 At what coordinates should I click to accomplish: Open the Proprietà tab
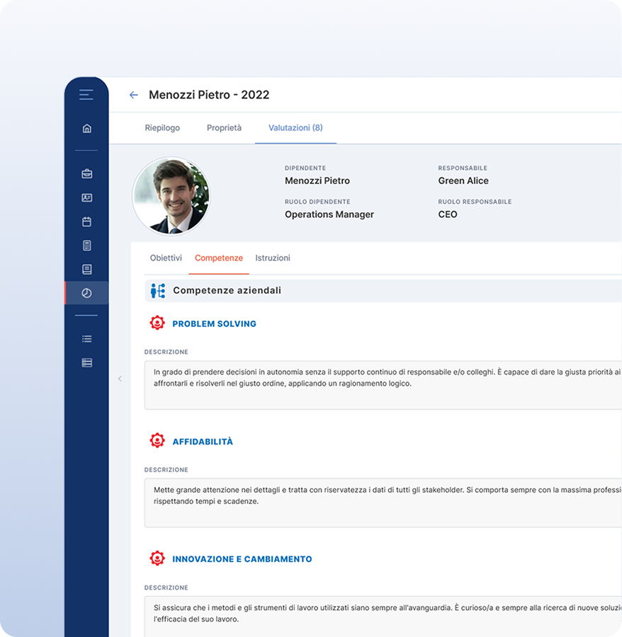pyautogui.click(x=224, y=128)
